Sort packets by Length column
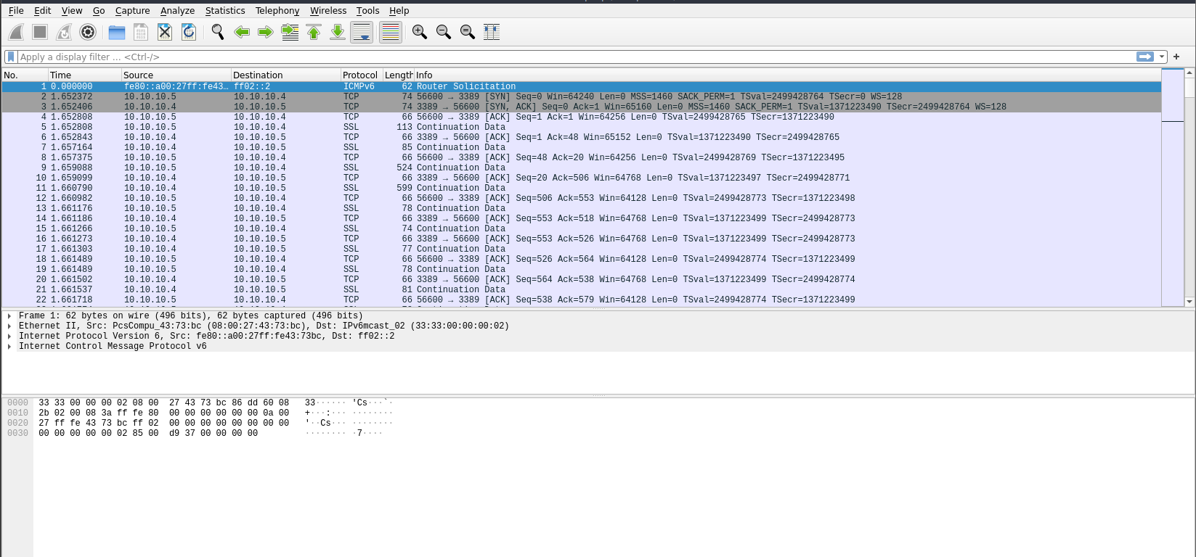Viewport: 1196px width, 557px height. point(399,75)
